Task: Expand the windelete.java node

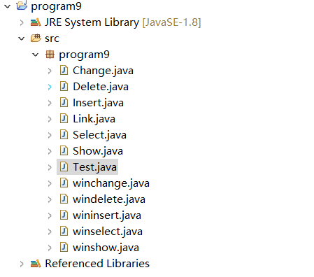Action: (50, 199)
